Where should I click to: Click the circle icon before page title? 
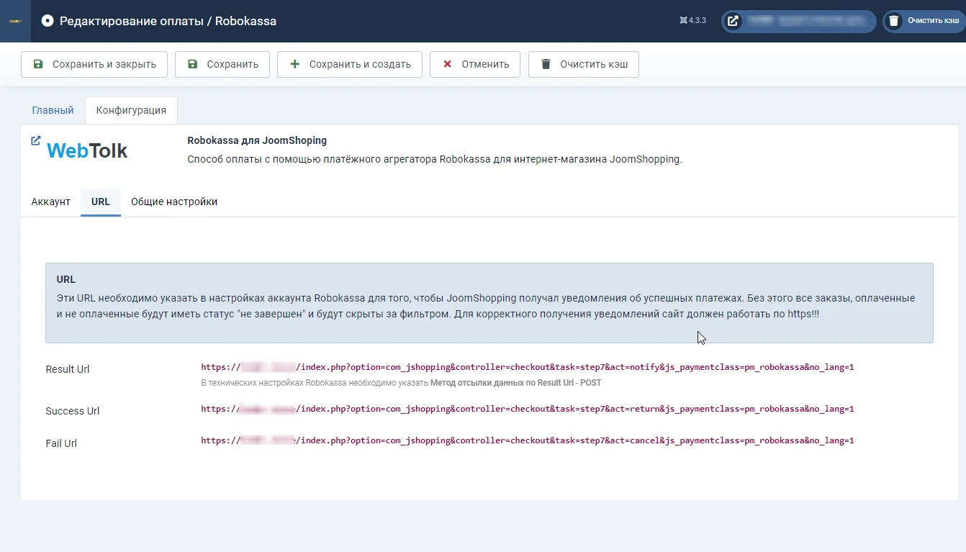pos(48,21)
